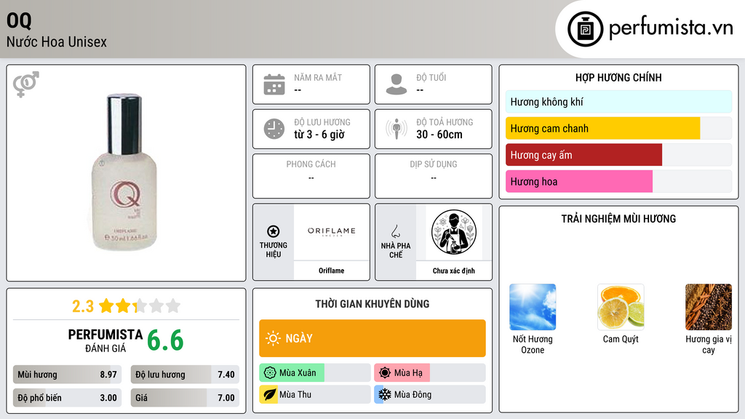Screen dimensions: 745x419
Task: Click the Trải nghiệm mùi hương heading
Action: tap(618, 219)
